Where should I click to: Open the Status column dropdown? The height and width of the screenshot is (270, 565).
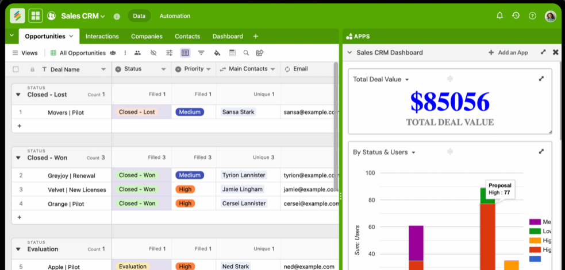click(163, 69)
